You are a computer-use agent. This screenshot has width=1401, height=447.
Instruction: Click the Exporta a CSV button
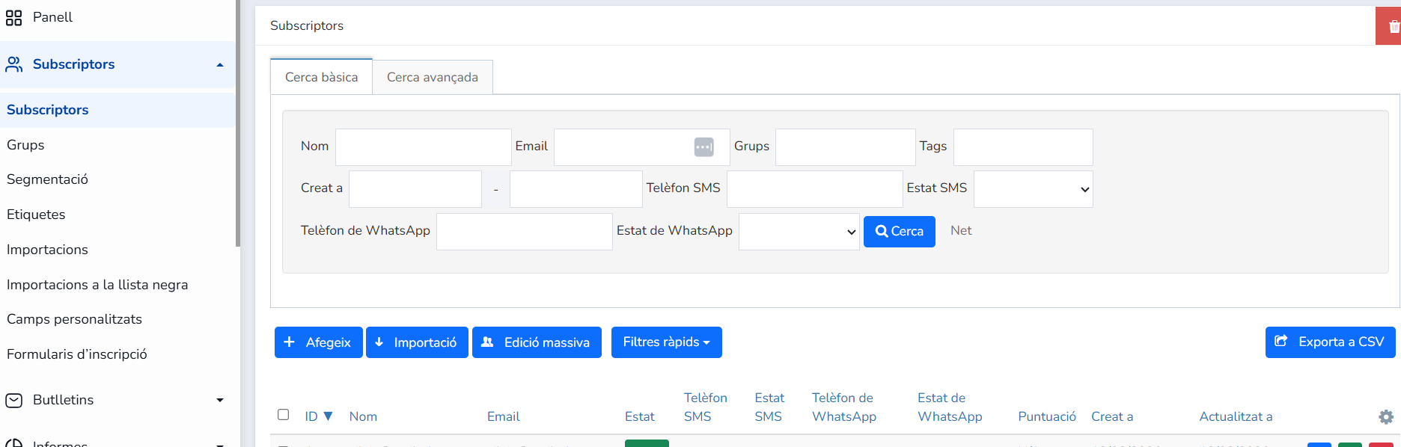tap(1330, 342)
